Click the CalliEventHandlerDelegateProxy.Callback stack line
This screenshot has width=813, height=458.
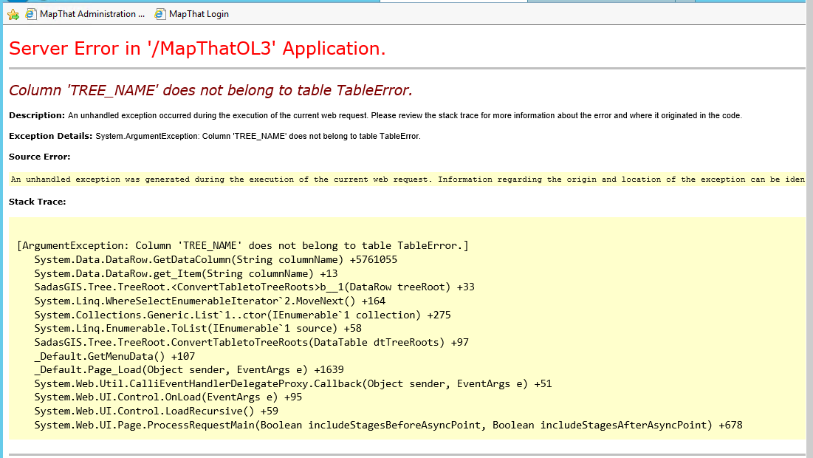click(293, 384)
